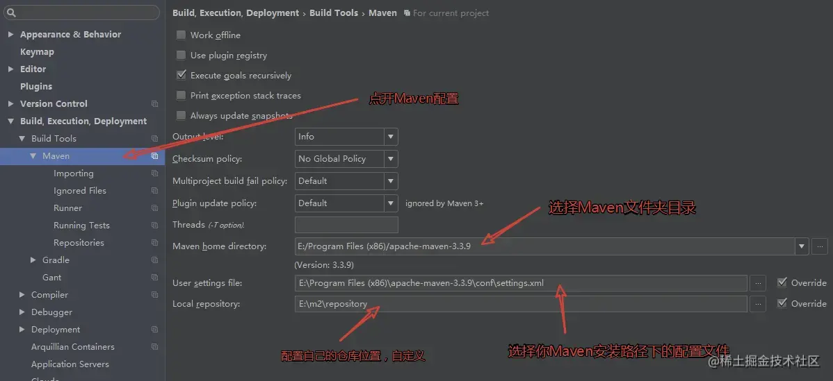Select Gant in the settings tree
833x381 pixels.
51,278
